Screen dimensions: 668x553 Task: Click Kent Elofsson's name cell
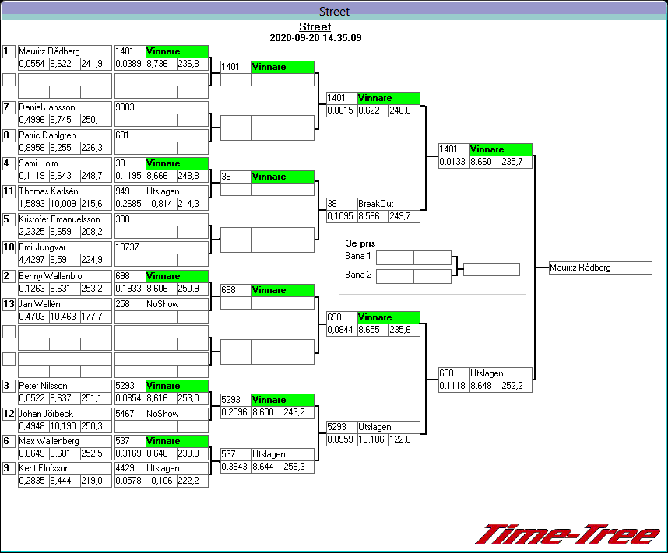(64, 468)
